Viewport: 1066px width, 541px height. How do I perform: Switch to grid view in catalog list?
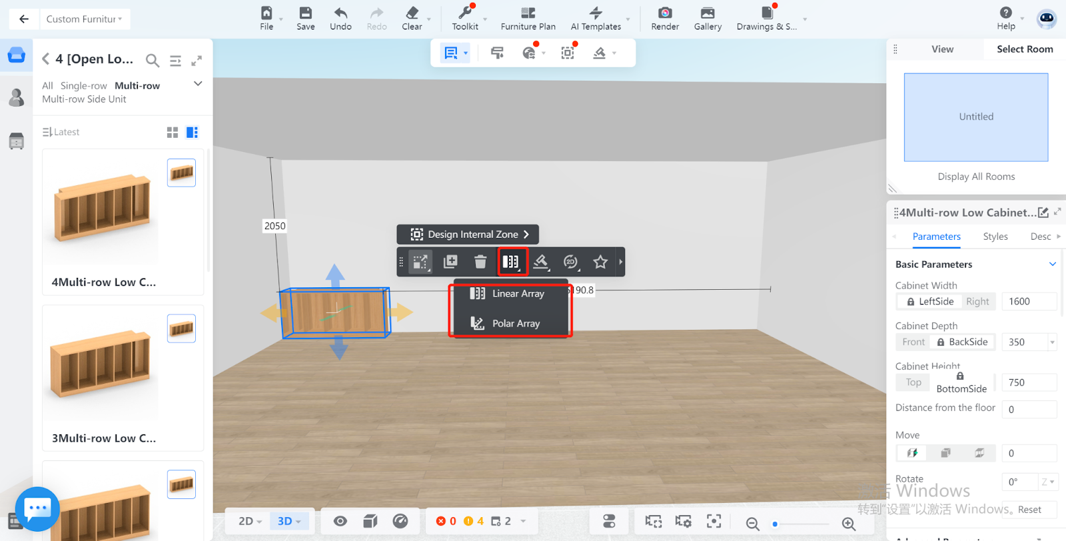coord(173,133)
